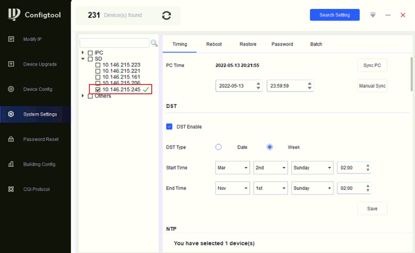415x253 pixels.
Task: Switch to the Timing tab
Action: tap(180, 44)
